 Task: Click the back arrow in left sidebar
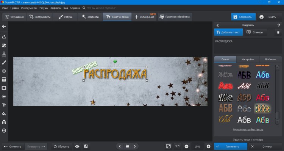pos(4,27)
